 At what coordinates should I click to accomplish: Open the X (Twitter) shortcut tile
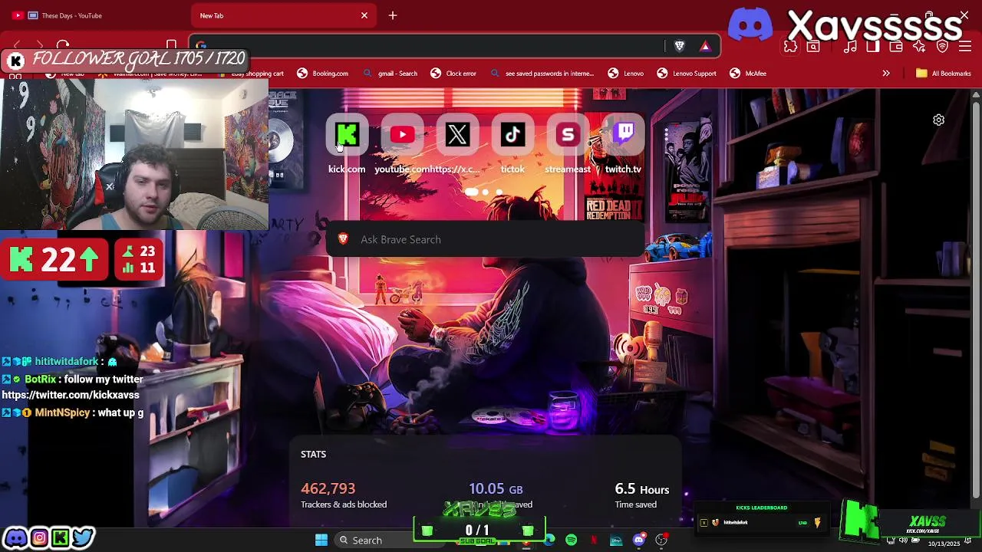(x=457, y=136)
